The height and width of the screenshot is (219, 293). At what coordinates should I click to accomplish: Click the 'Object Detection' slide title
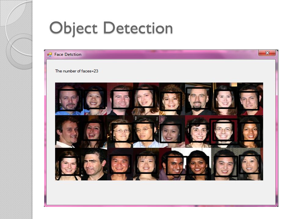tap(111, 28)
